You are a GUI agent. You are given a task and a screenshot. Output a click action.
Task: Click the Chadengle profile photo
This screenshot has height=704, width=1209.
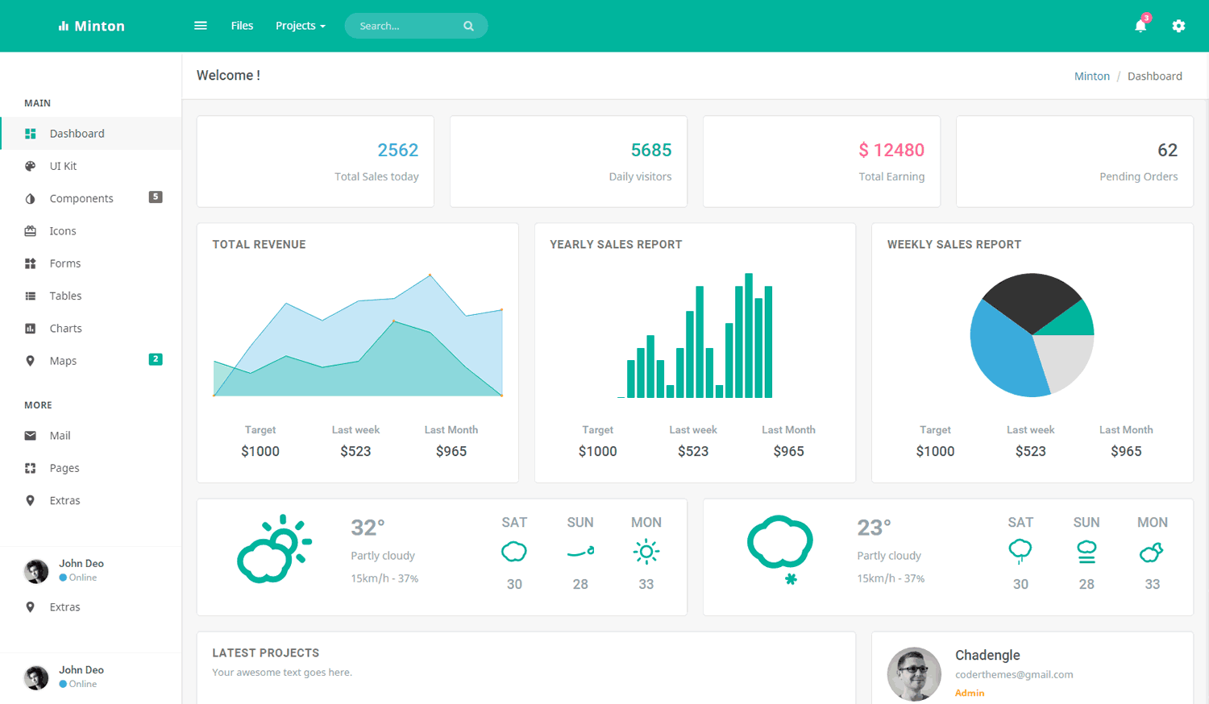pyautogui.click(x=914, y=674)
